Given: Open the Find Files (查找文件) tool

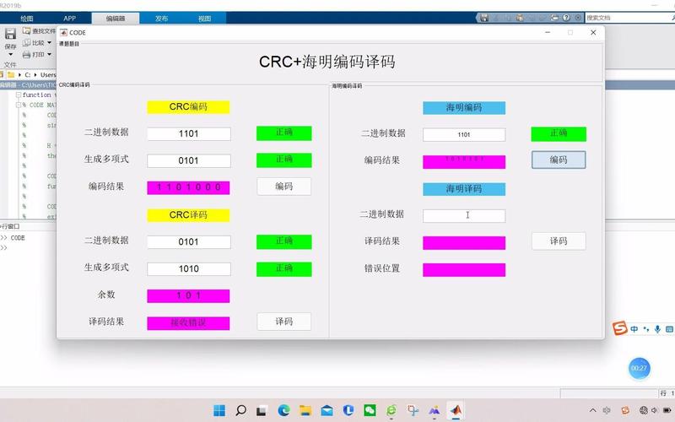Looking at the screenshot, I should coord(39,31).
